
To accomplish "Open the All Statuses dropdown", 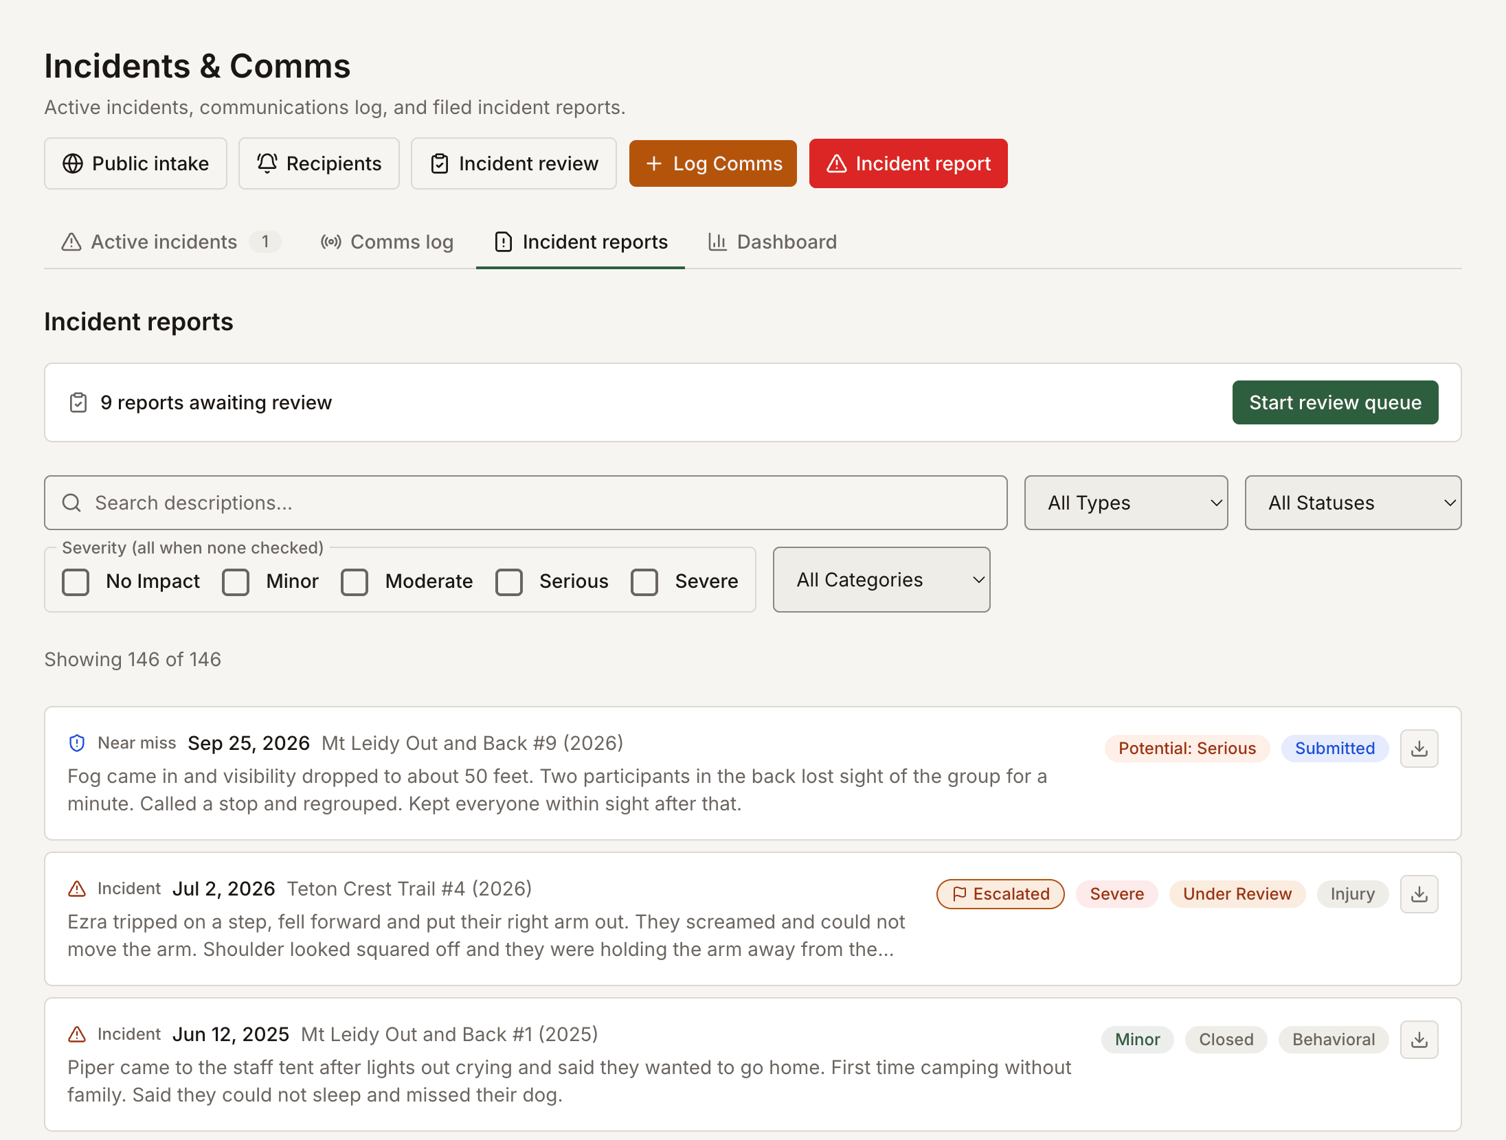I will (1352, 503).
